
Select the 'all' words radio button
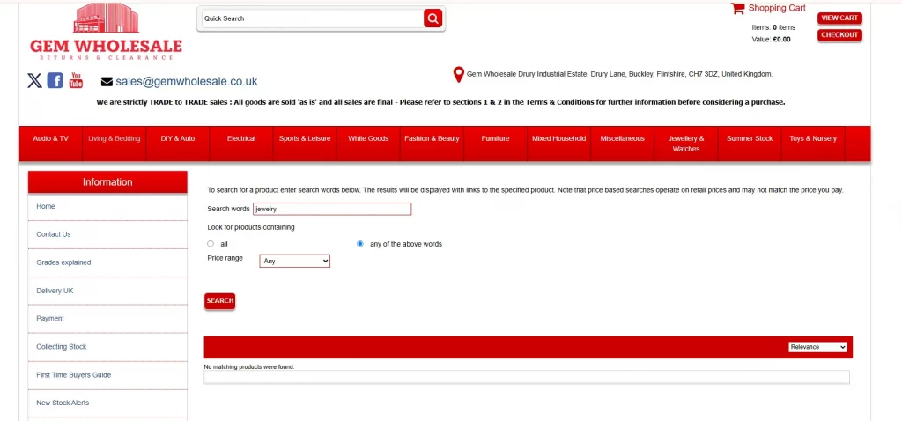211,244
